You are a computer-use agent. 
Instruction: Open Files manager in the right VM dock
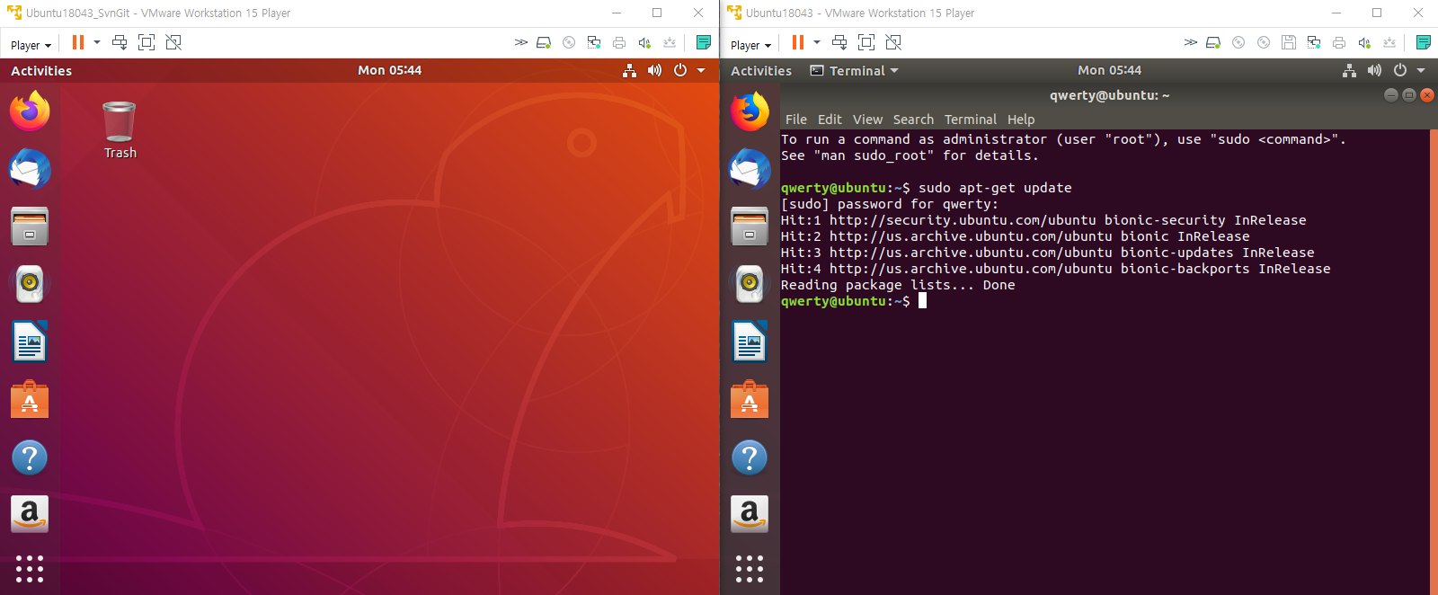tap(750, 226)
